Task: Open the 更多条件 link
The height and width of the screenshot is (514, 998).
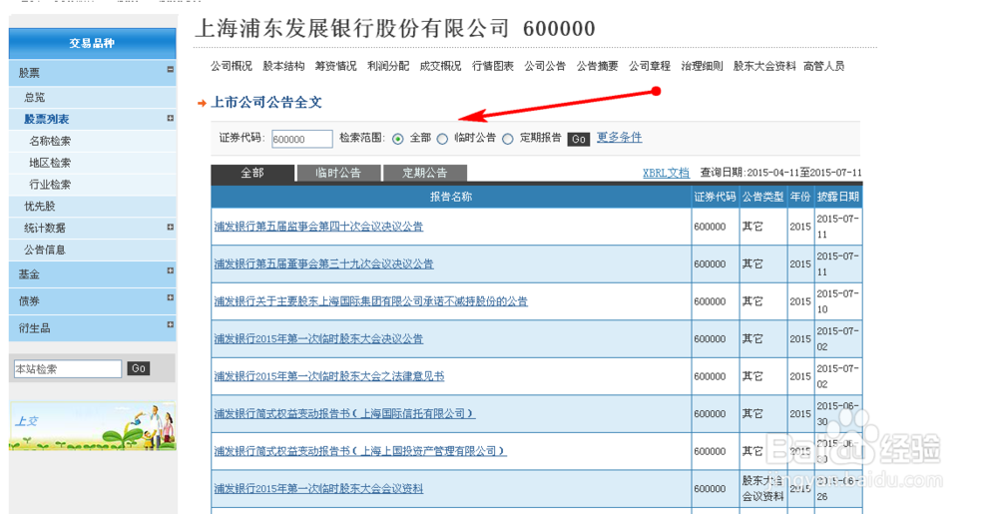Action: (x=620, y=138)
